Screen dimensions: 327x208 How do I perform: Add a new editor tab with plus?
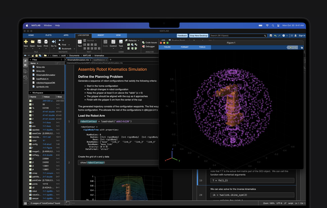pyautogui.click(x=110, y=60)
